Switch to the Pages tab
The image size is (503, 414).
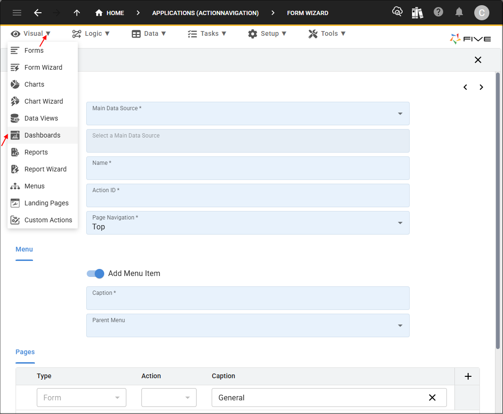25,352
